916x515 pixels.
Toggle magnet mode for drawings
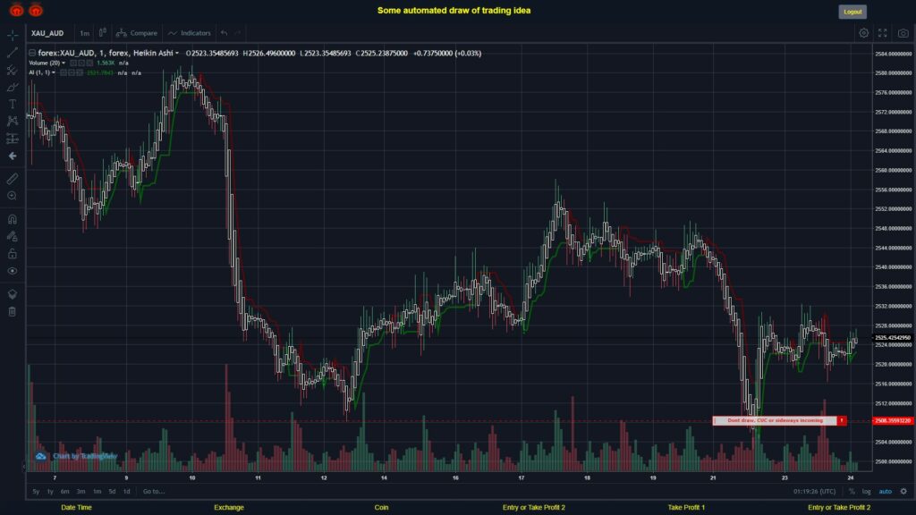(x=13, y=220)
